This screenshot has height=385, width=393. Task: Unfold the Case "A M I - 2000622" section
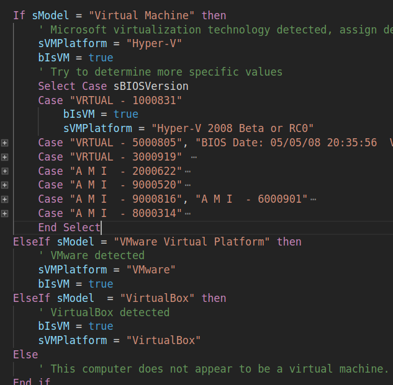tap(5, 171)
